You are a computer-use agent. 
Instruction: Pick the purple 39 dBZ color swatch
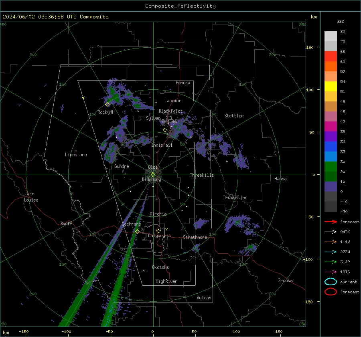(x=331, y=137)
